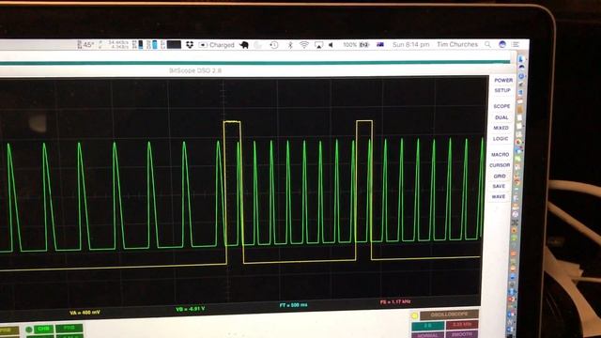Toggle the CURSOR display

[500, 165]
